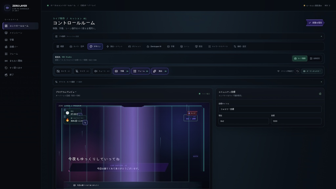The image size is (336, 189).
Task: Click the 842 / 1000 goal widget in preview
Action: click(191, 118)
